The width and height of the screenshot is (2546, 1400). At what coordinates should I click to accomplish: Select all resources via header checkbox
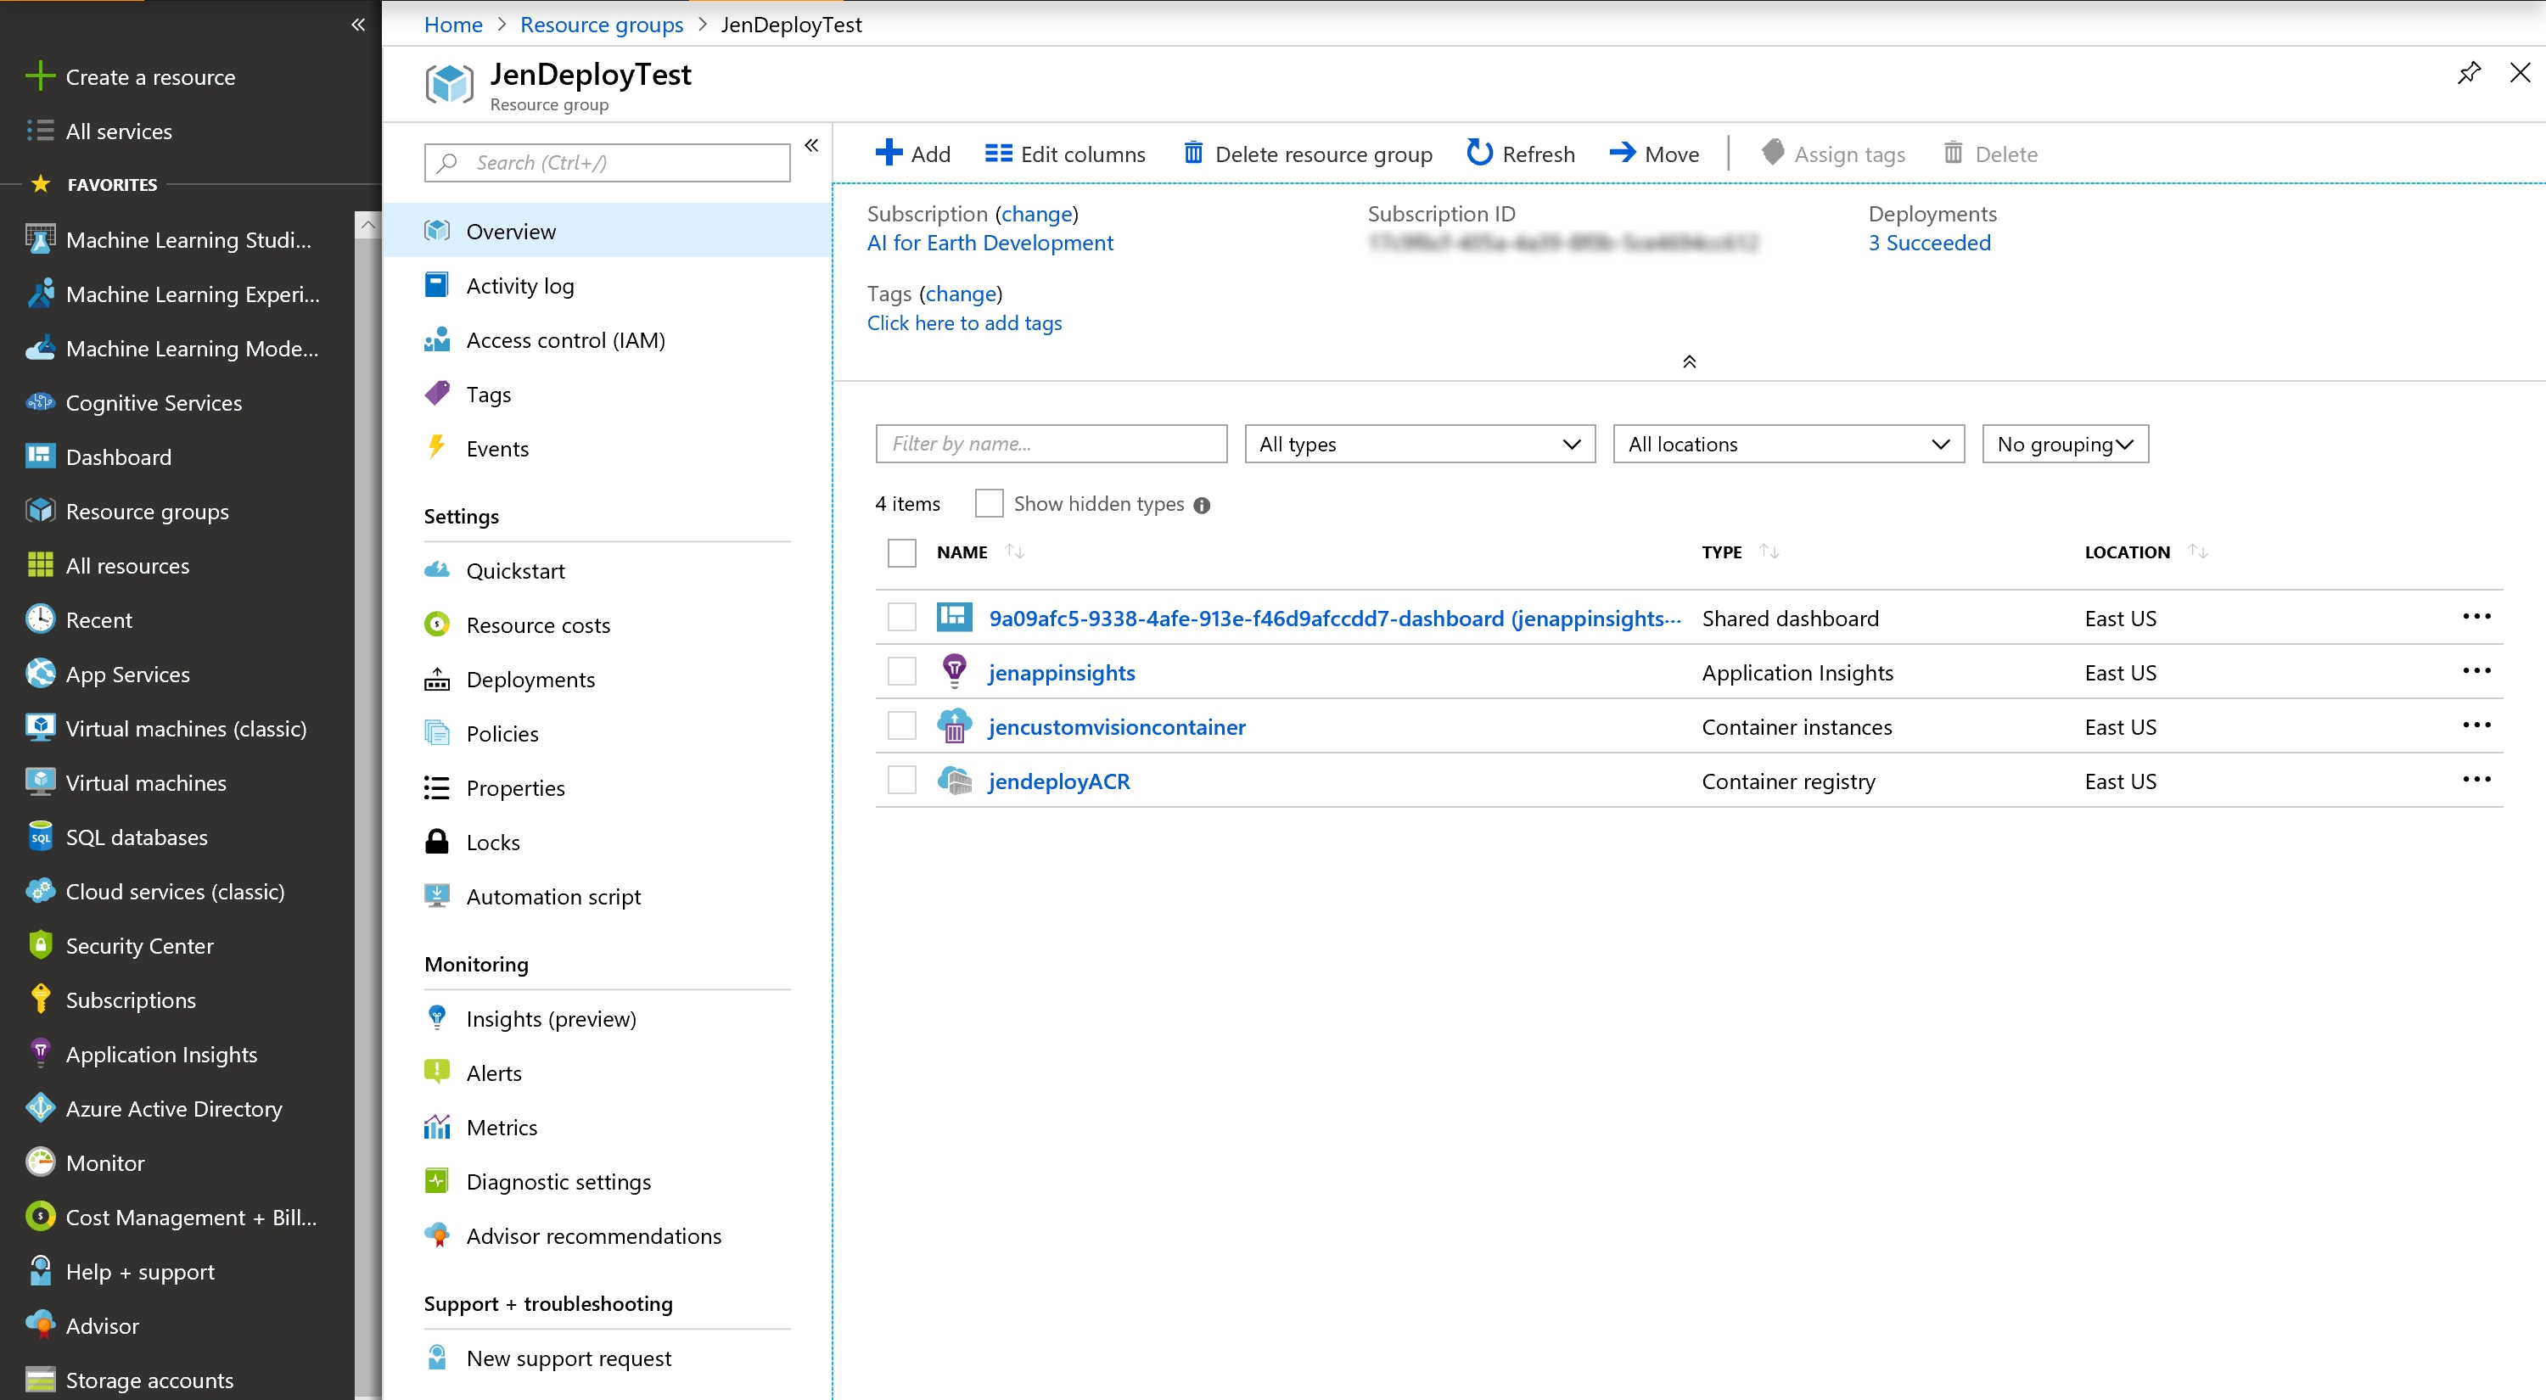pyautogui.click(x=900, y=552)
